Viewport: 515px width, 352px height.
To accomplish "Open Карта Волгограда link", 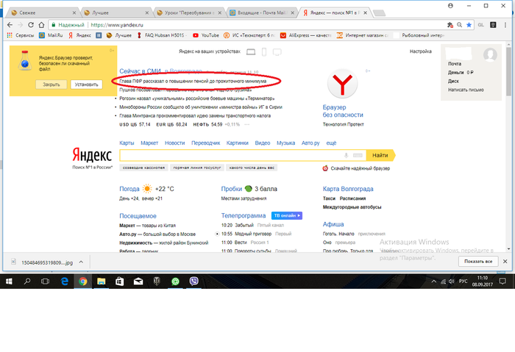I will point(348,189).
